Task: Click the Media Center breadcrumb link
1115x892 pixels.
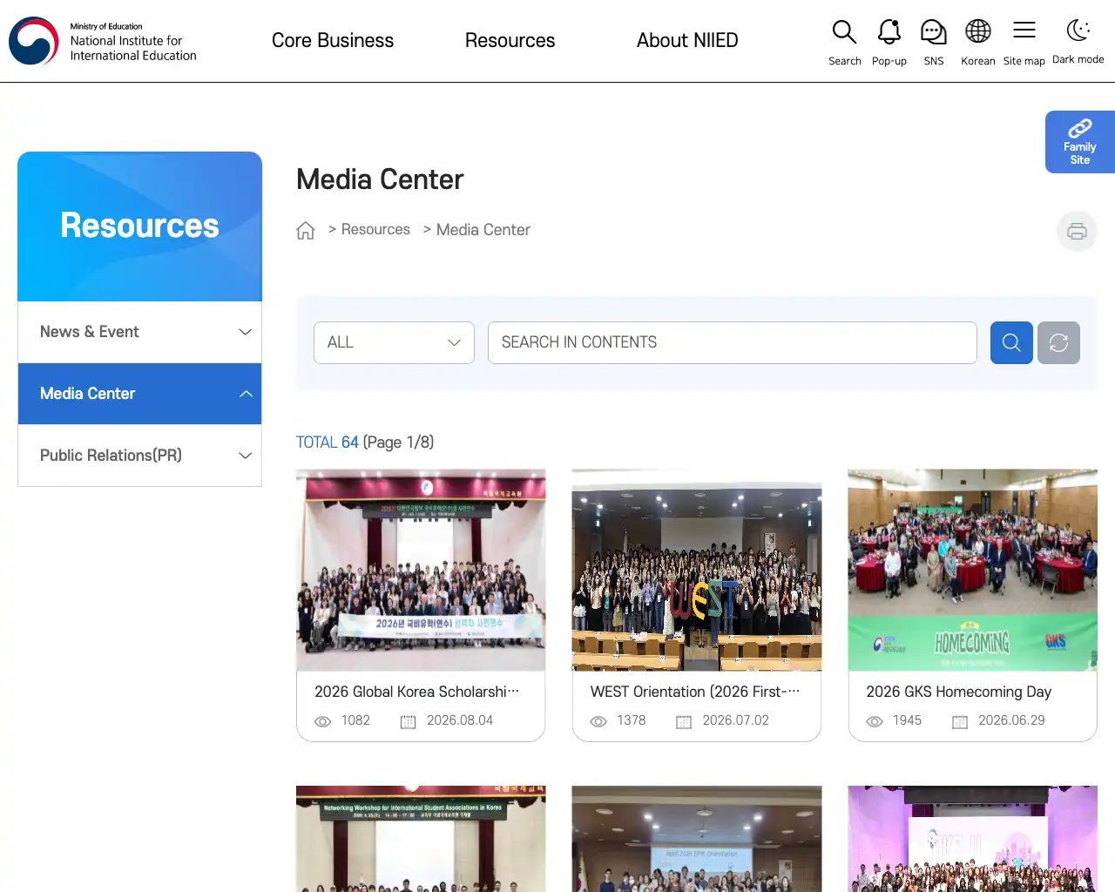Action: tap(483, 230)
